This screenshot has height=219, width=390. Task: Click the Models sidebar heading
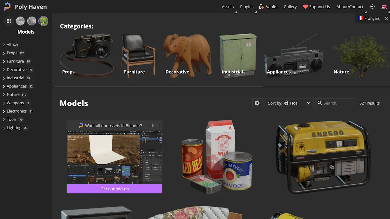pyautogui.click(x=26, y=32)
